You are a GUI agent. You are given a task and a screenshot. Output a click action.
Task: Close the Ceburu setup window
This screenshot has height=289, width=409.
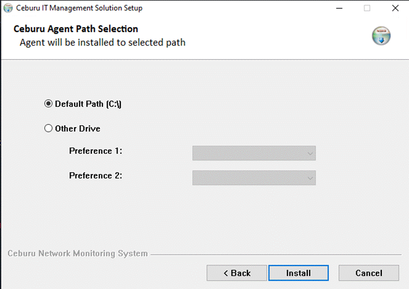tap(395, 8)
